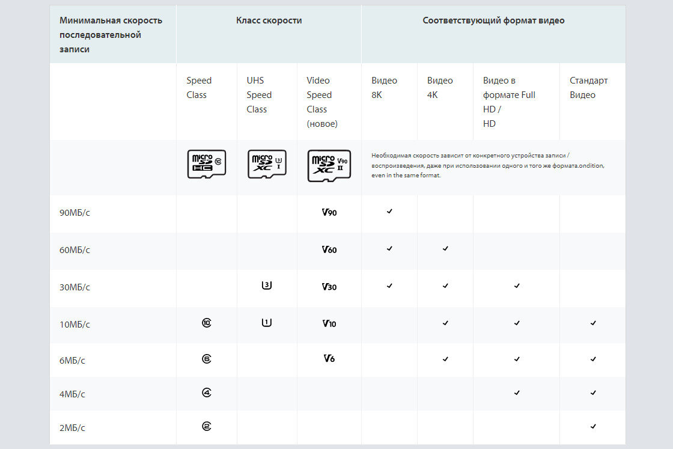The width and height of the screenshot is (673, 449).
Task: Click the V6 video speed class symbol
Action: tap(329, 359)
